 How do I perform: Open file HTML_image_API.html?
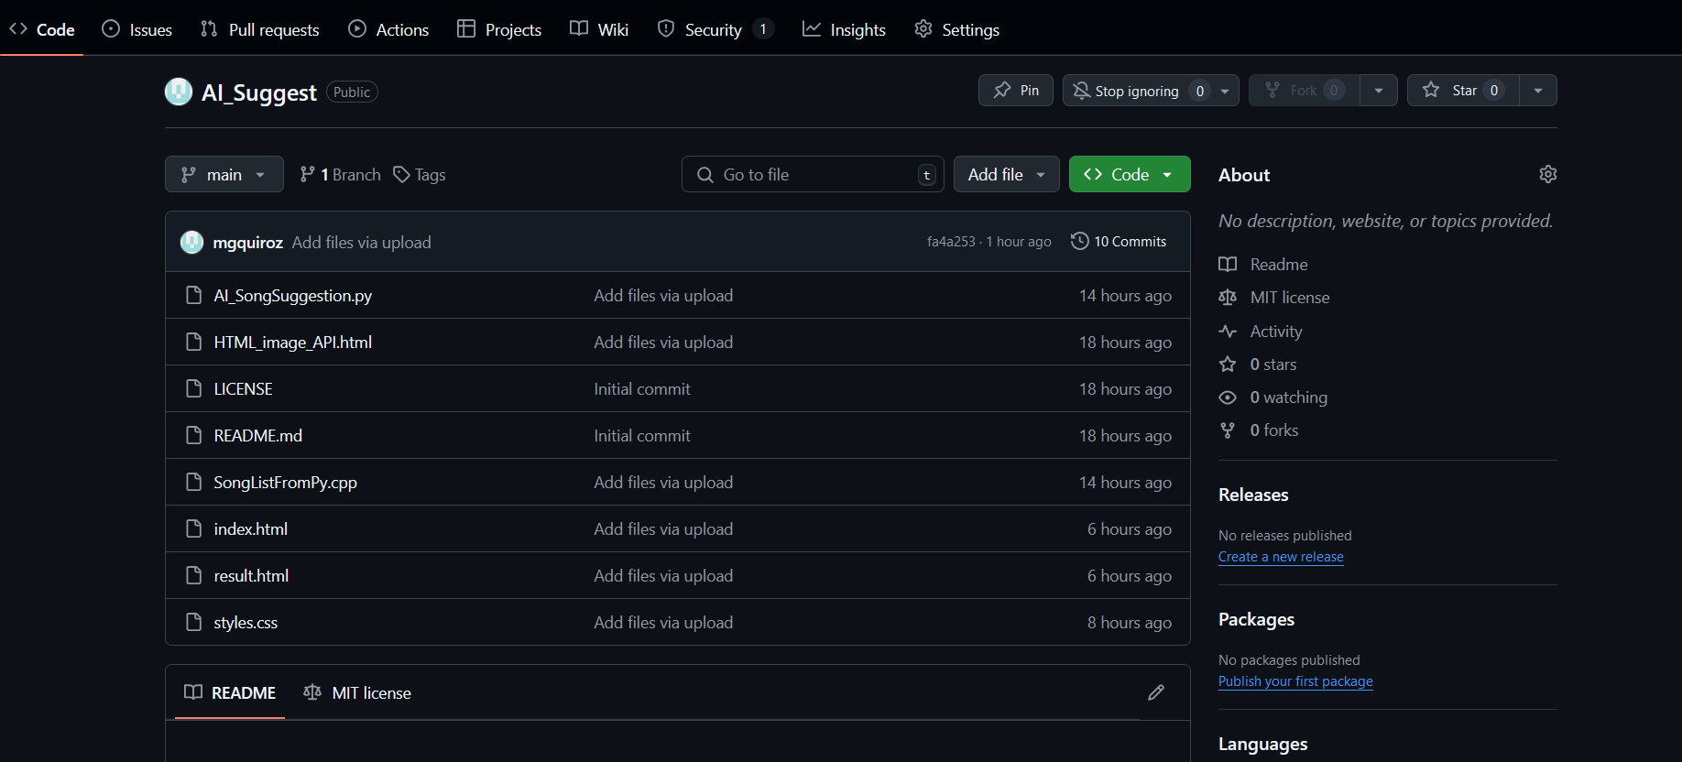tap(292, 343)
